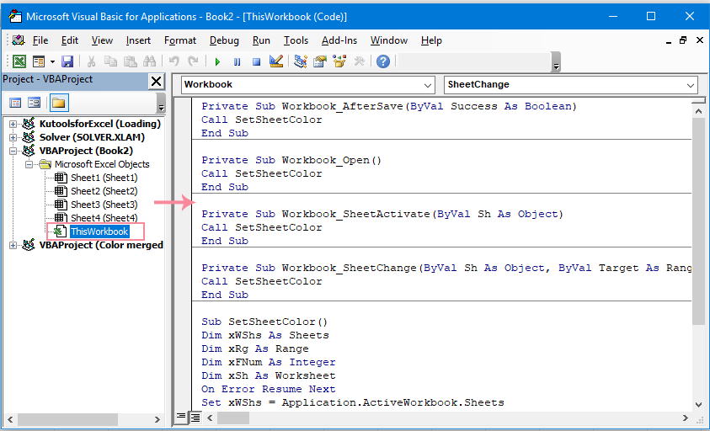710x431 pixels.
Task: Open the Insert menu
Action: click(138, 40)
